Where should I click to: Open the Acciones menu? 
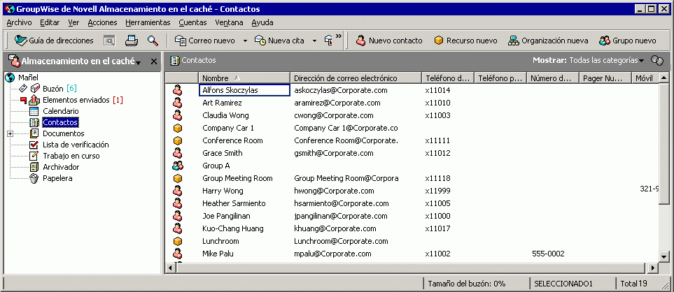point(102,23)
